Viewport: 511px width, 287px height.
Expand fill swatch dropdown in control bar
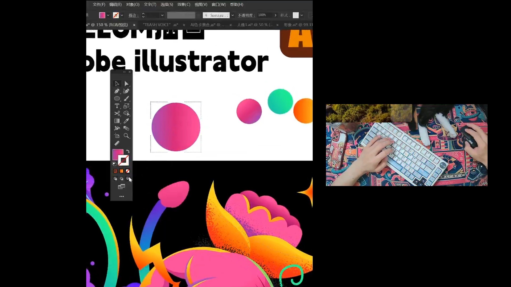pos(108,15)
